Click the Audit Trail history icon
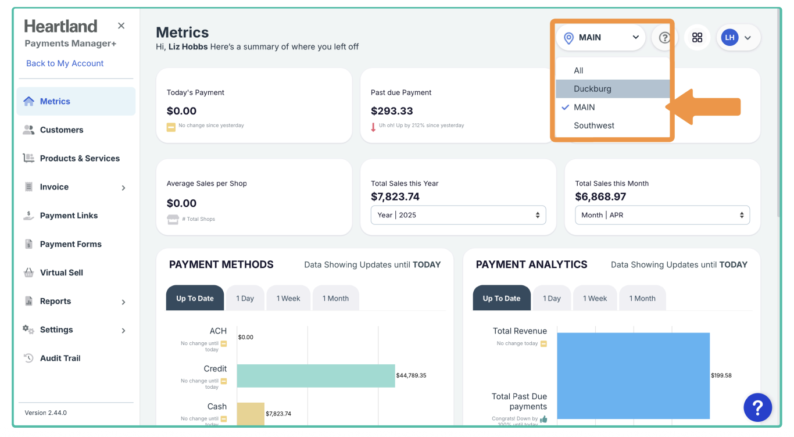Viewport: 794px width, 437px height. pyautogui.click(x=28, y=358)
